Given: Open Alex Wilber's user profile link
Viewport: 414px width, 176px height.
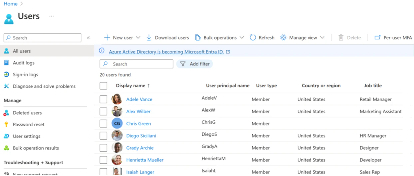Looking at the screenshot, I should tap(138, 111).
